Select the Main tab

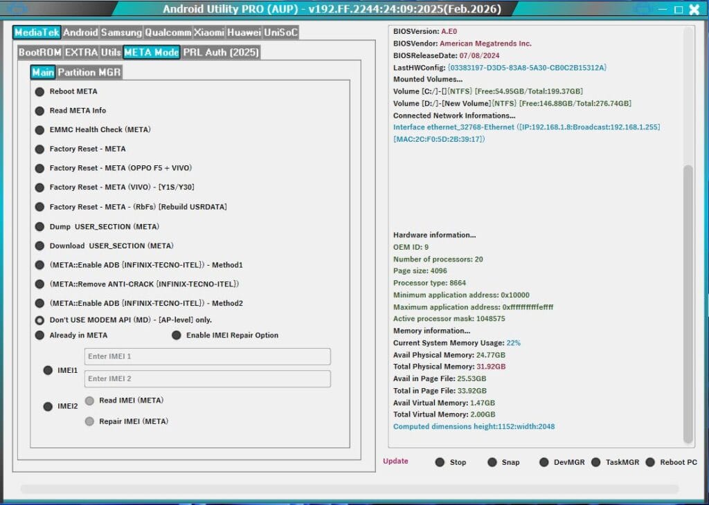pos(43,72)
